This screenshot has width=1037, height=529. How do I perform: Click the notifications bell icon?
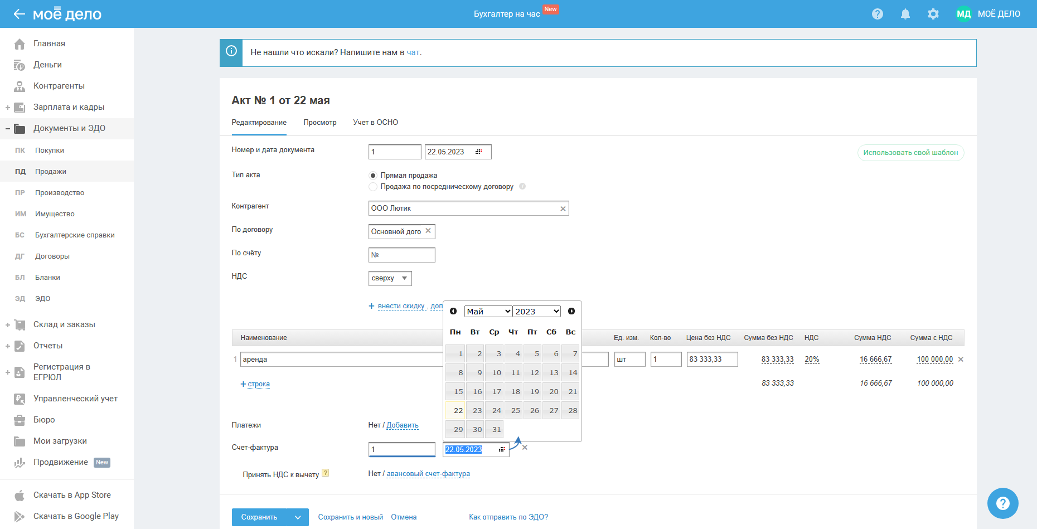click(x=905, y=14)
